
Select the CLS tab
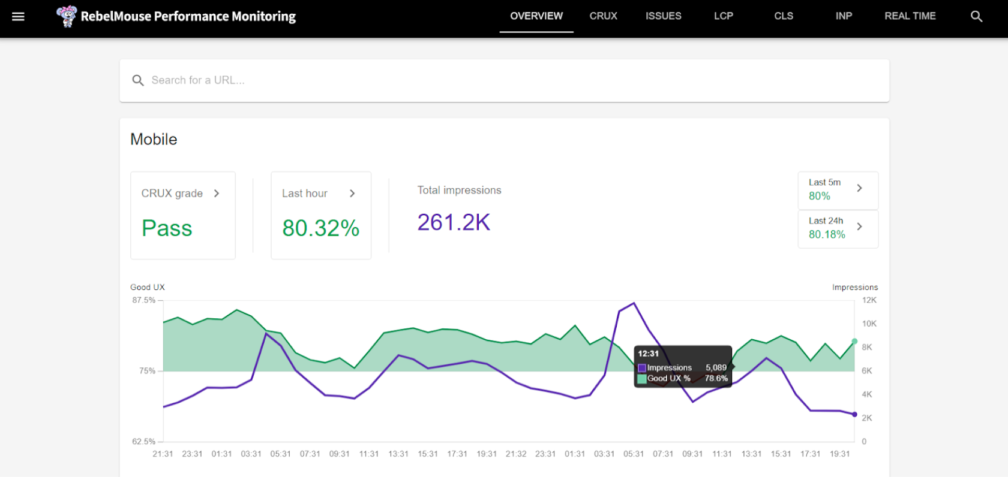pyautogui.click(x=783, y=16)
